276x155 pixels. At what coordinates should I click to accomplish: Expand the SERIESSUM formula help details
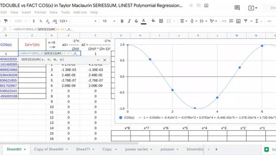[98, 60]
